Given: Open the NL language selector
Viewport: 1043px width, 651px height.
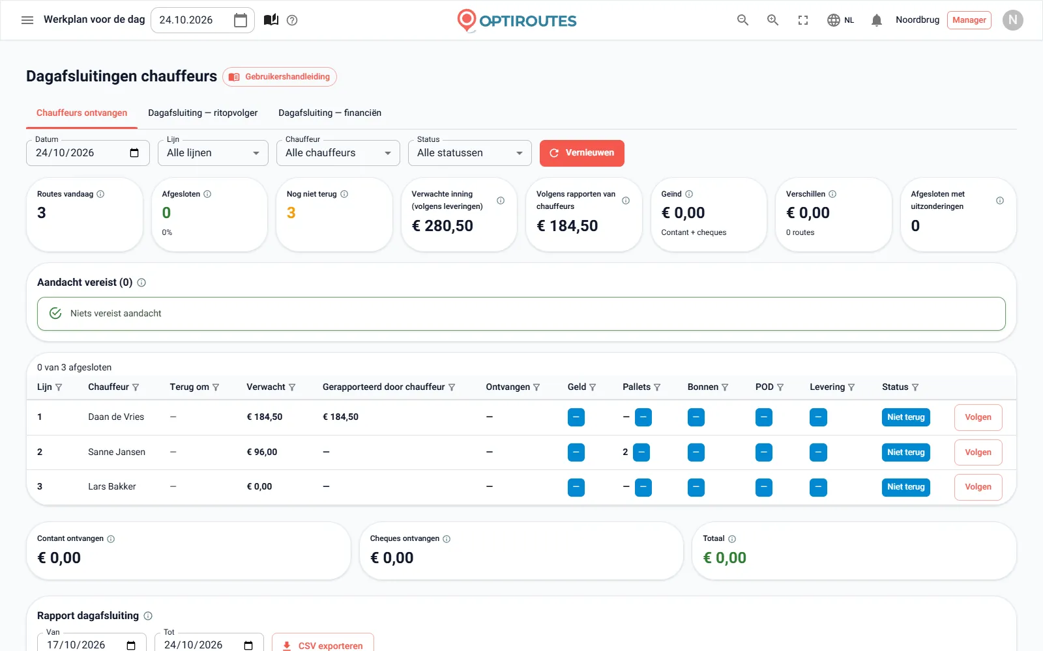Looking at the screenshot, I should tap(840, 20).
